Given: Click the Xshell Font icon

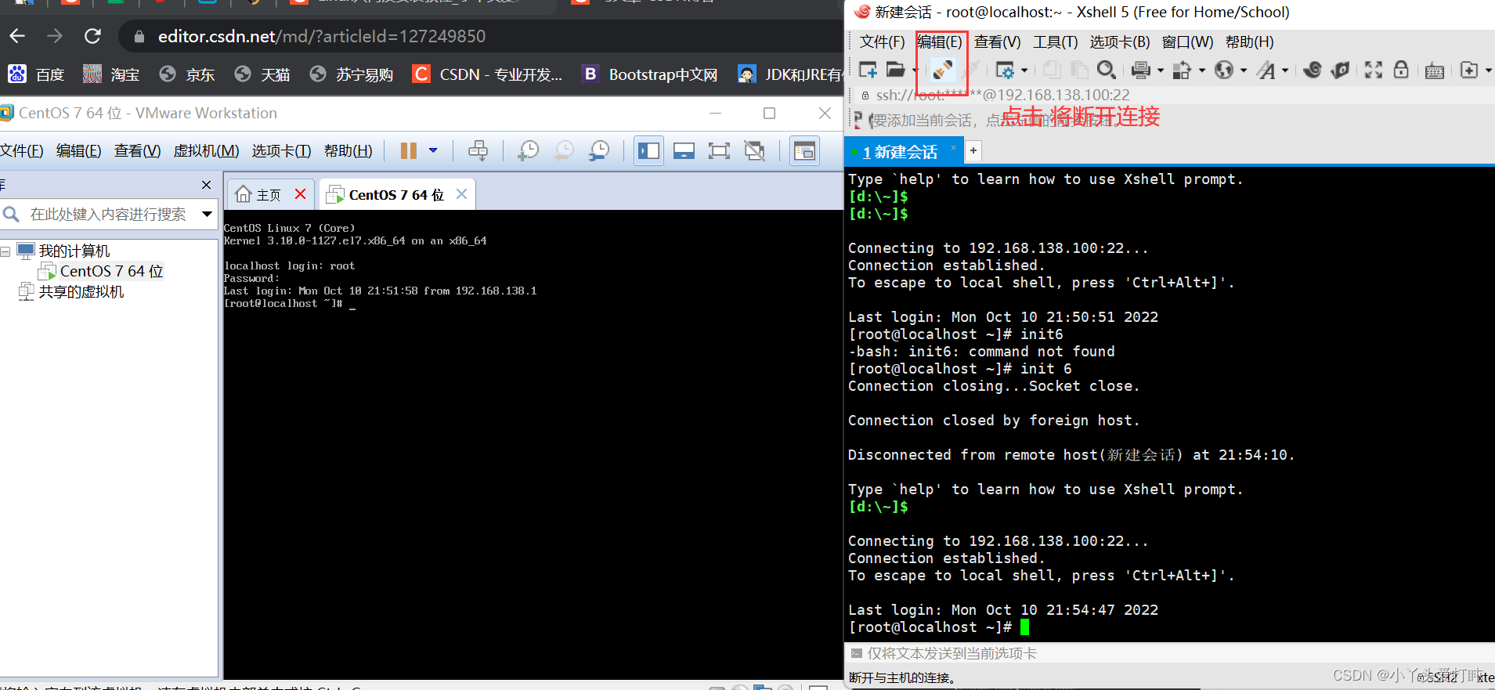Looking at the screenshot, I should [x=1266, y=70].
